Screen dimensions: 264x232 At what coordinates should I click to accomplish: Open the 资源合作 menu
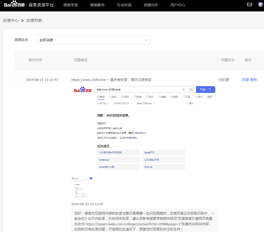click(x=151, y=5)
